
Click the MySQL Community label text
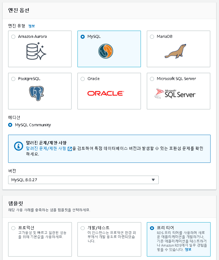coord(33,125)
